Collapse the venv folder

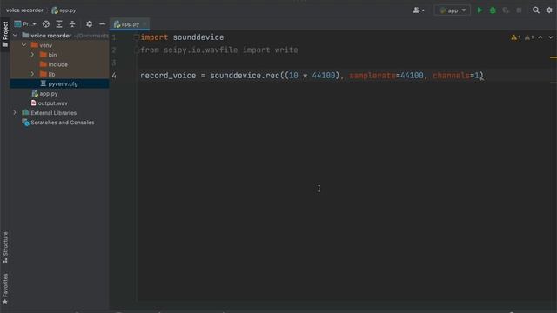coord(23,45)
